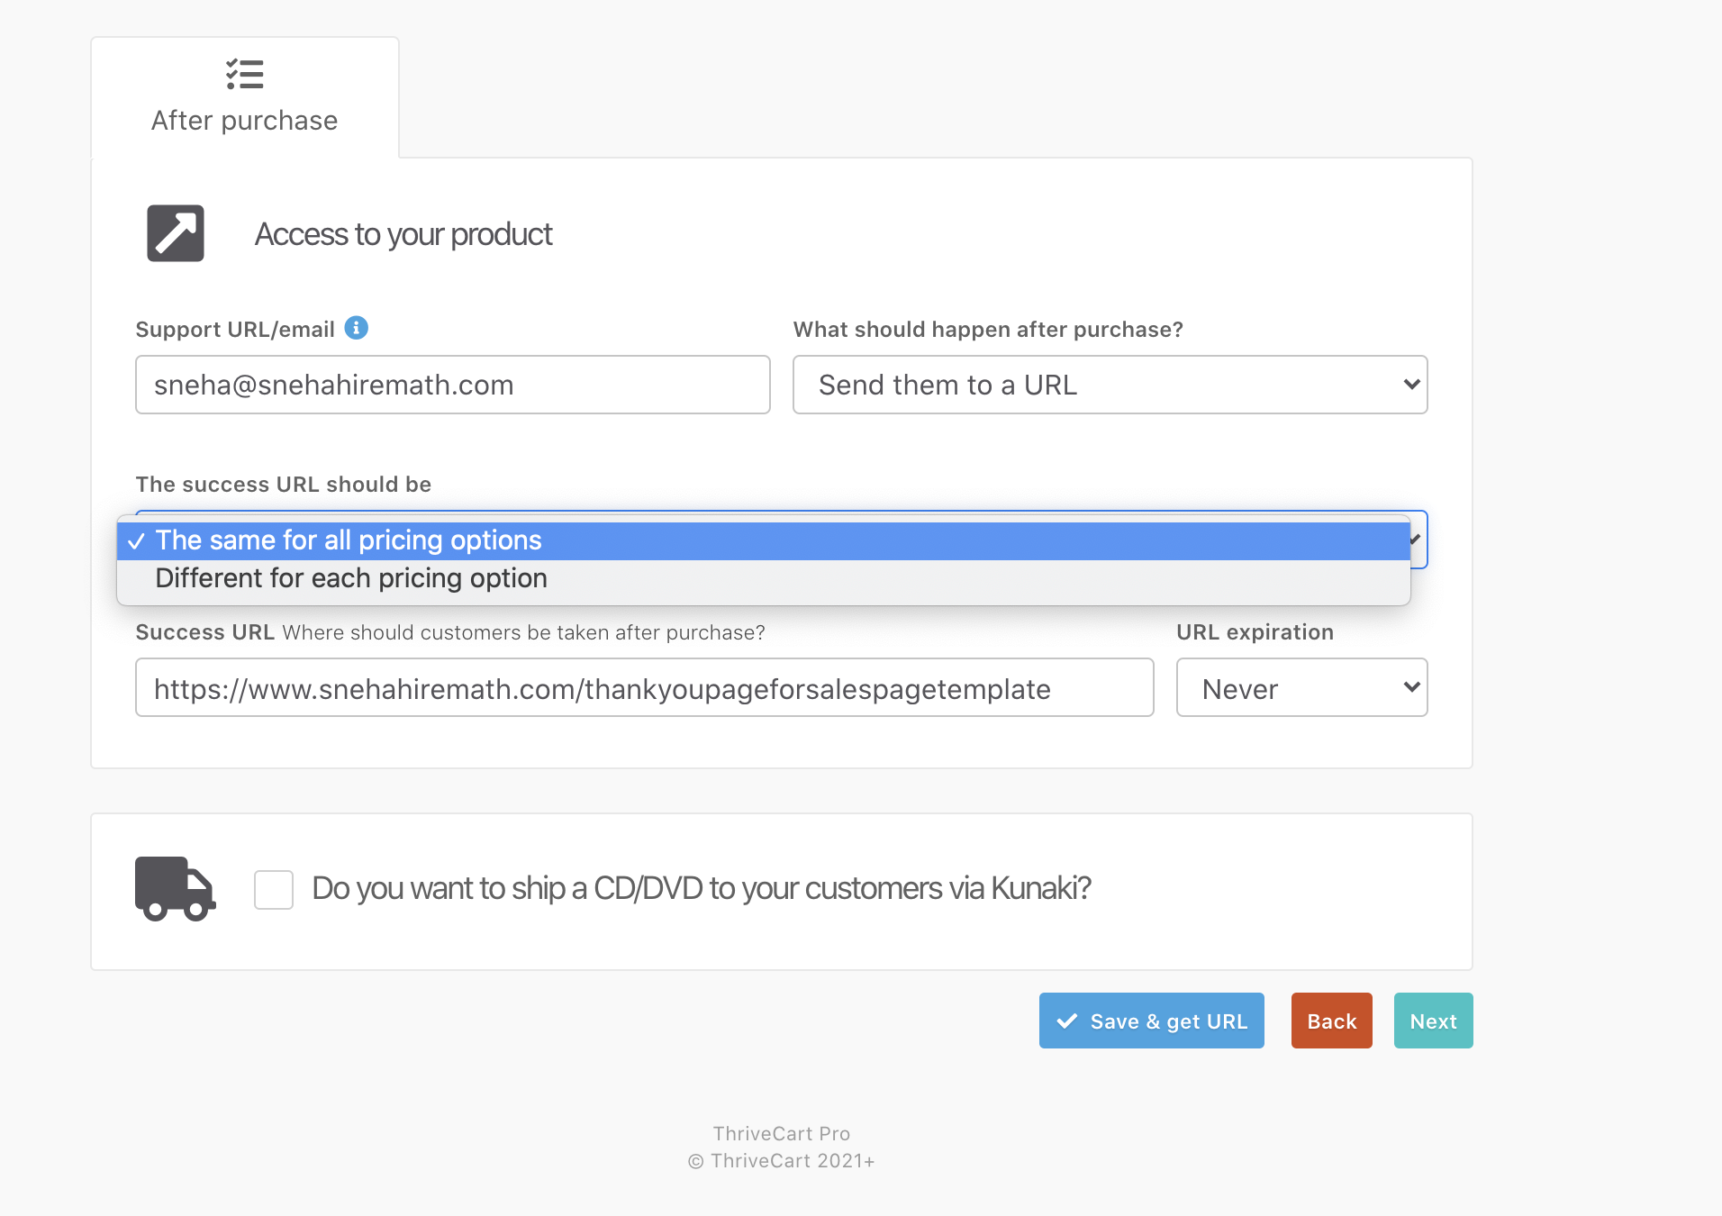Screen dimensions: 1722x1216
Task: Click the 'Access to your product' heading
Action: point(403,234)
